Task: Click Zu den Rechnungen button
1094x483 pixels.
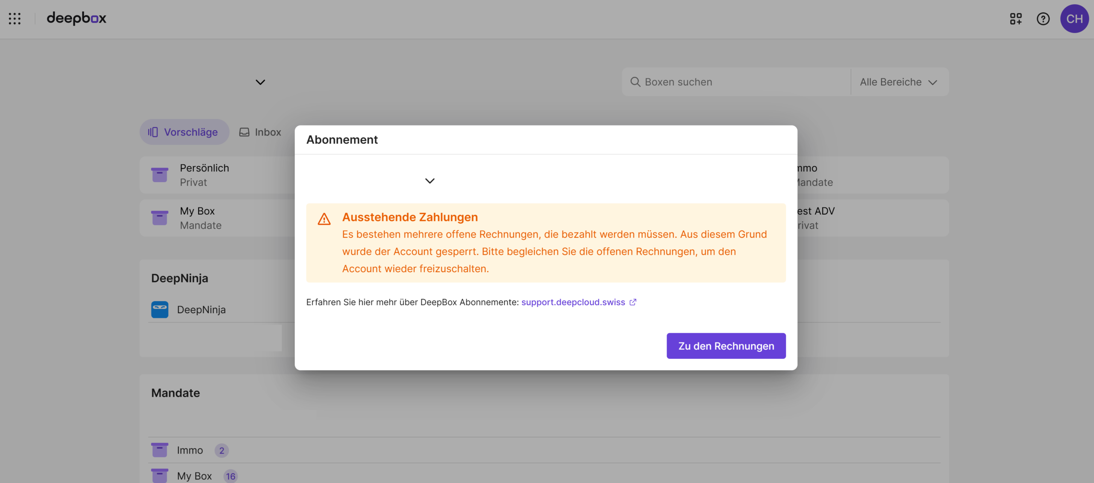Action: click(726, 346)
